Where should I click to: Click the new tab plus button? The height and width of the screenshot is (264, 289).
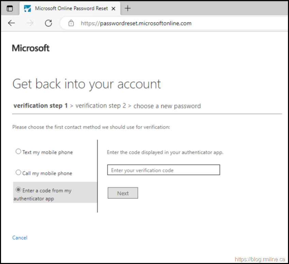coord(127,9)
